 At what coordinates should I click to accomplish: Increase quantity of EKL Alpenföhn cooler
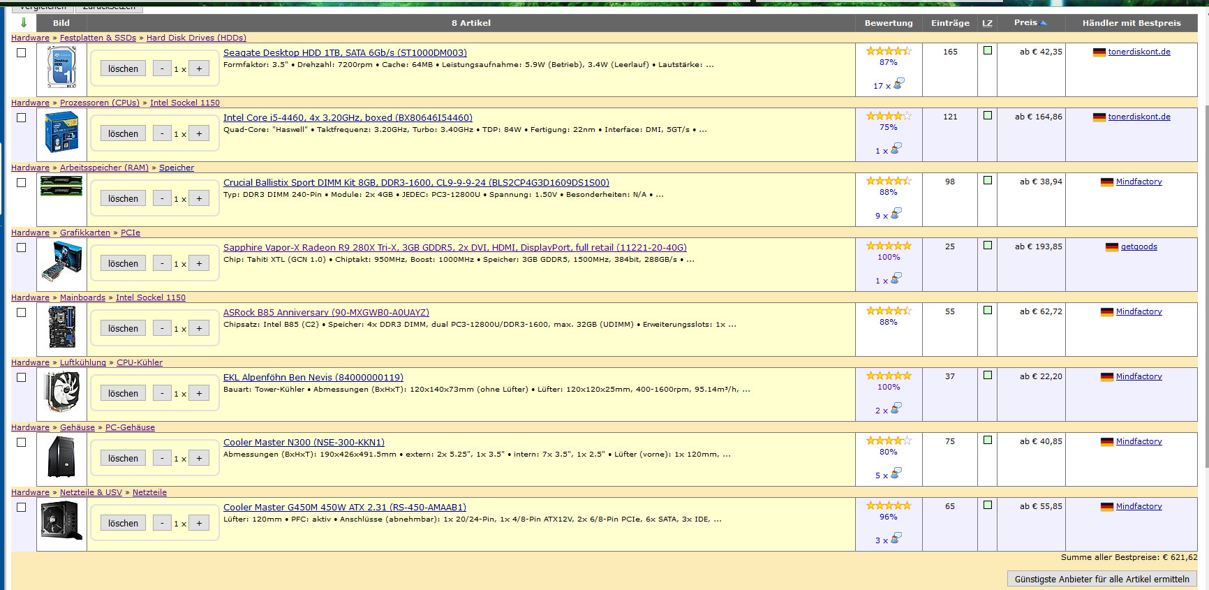coord(199,393)
